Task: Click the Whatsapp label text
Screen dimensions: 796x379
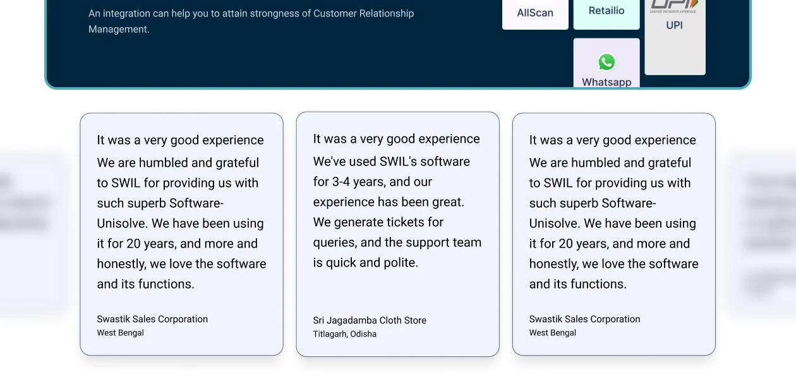Action: click(x=606, y=82)
